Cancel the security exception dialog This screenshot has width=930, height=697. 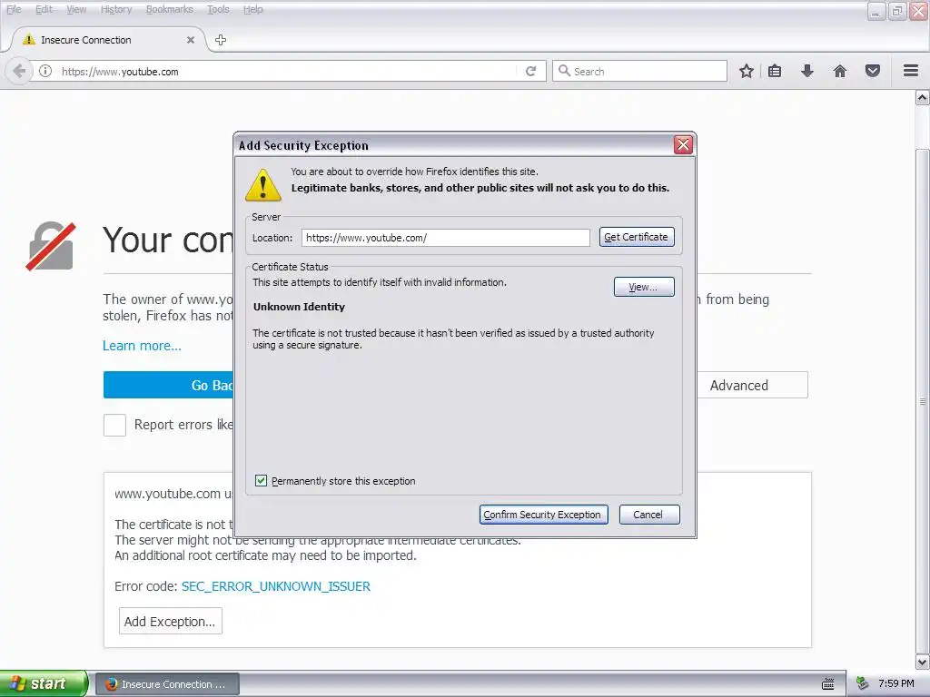tap(648, 515)
